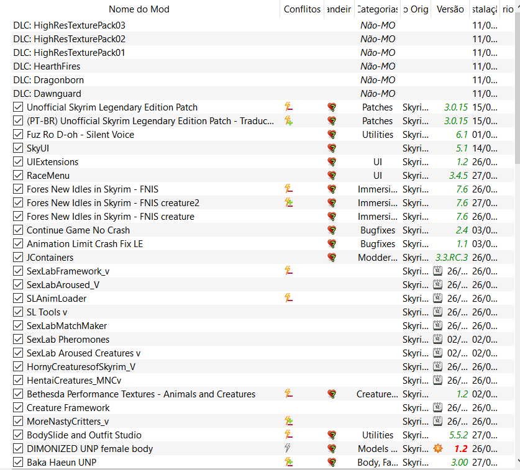Click calendar version icon on SexLabAroused_V row

438,284
